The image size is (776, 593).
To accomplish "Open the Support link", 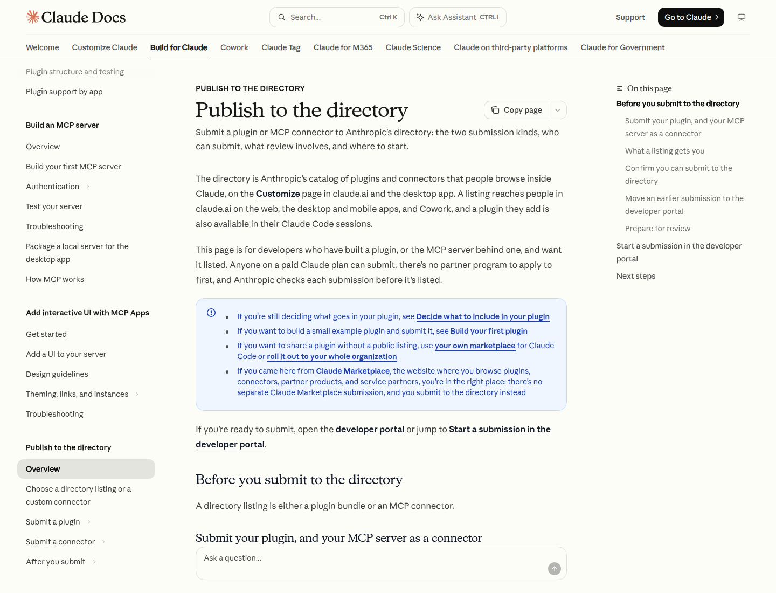I will coord(630,17).
